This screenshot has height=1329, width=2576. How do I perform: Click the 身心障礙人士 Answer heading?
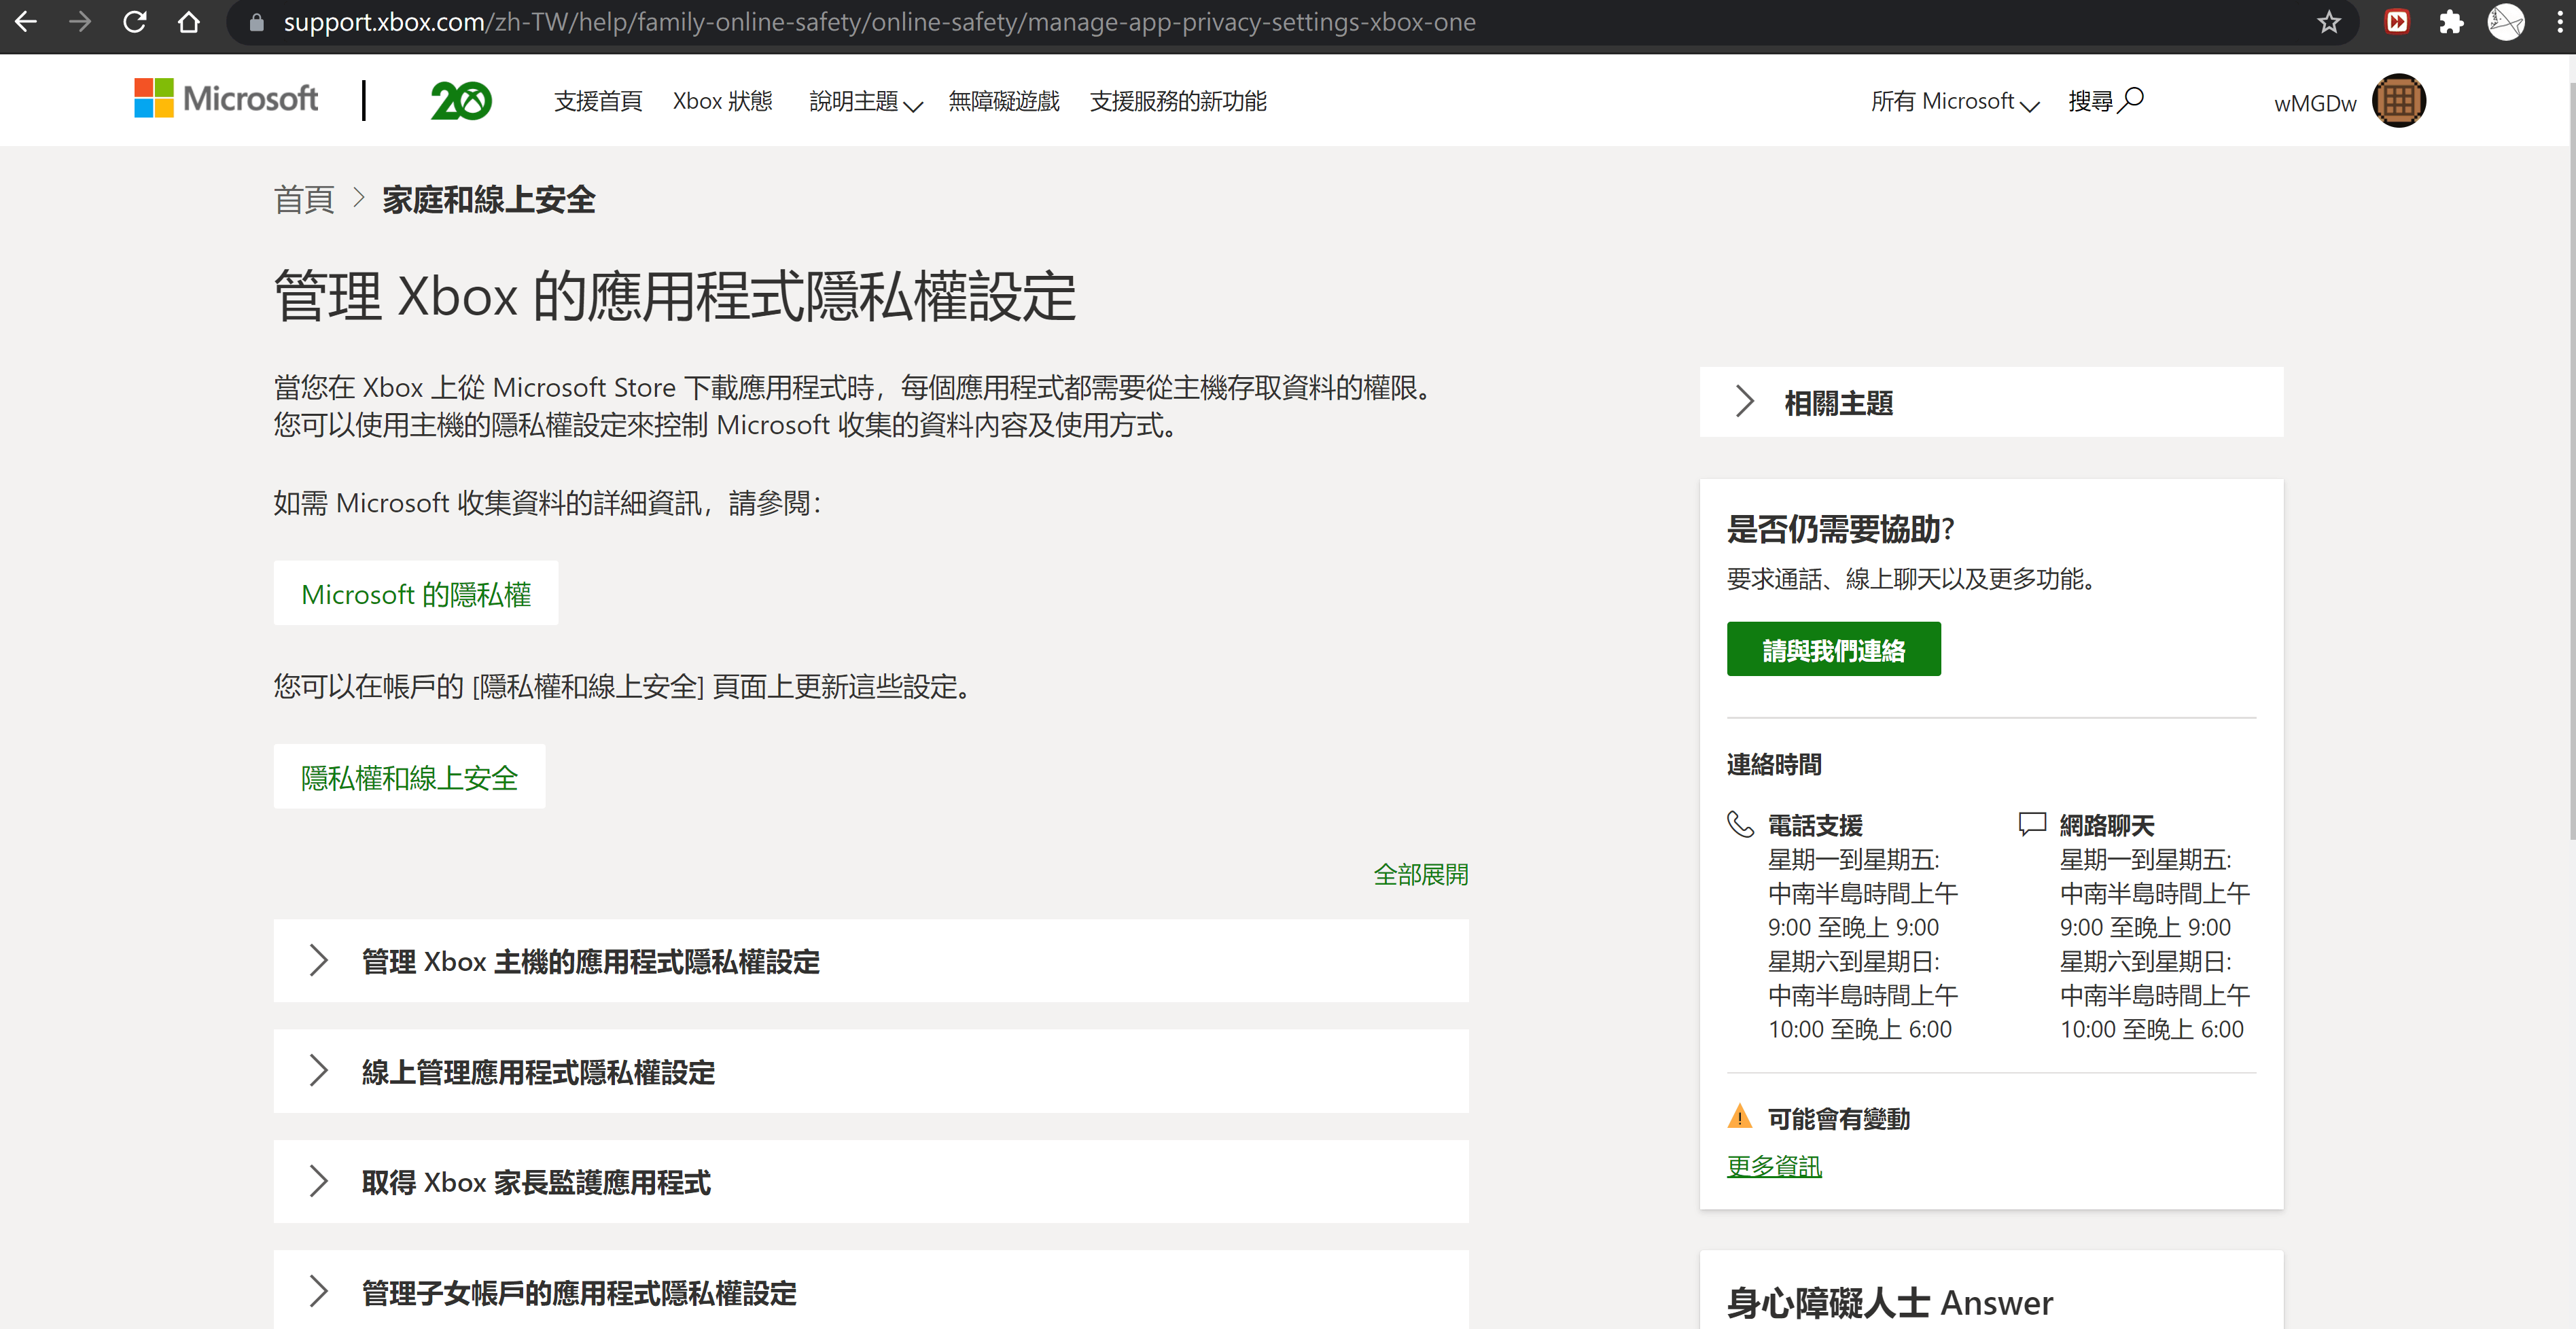click(x=1890, y=1302)
